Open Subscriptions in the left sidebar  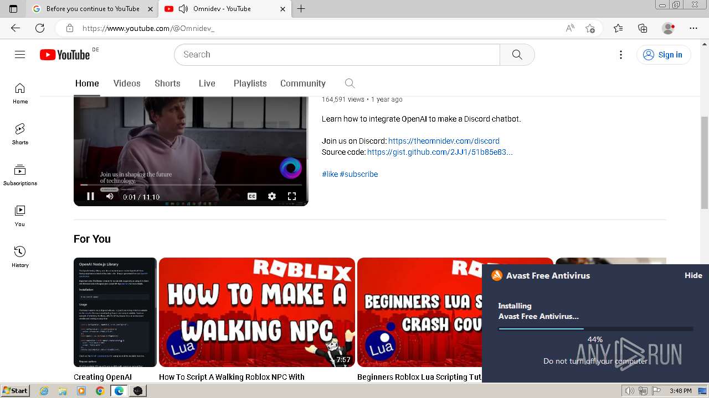20,175
